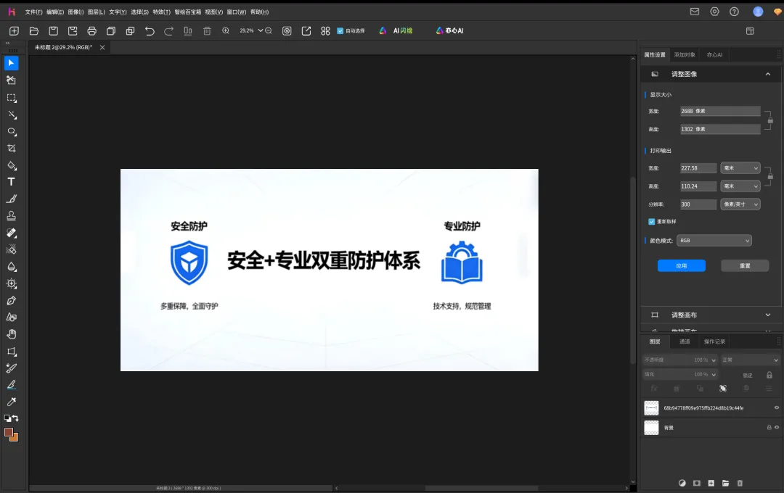Expand the 调整画布 section

(768, 315)
